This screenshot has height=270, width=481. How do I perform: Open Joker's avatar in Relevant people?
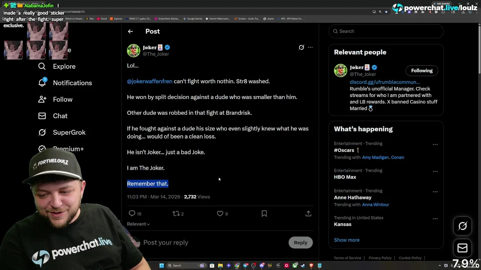click(340, 70)
